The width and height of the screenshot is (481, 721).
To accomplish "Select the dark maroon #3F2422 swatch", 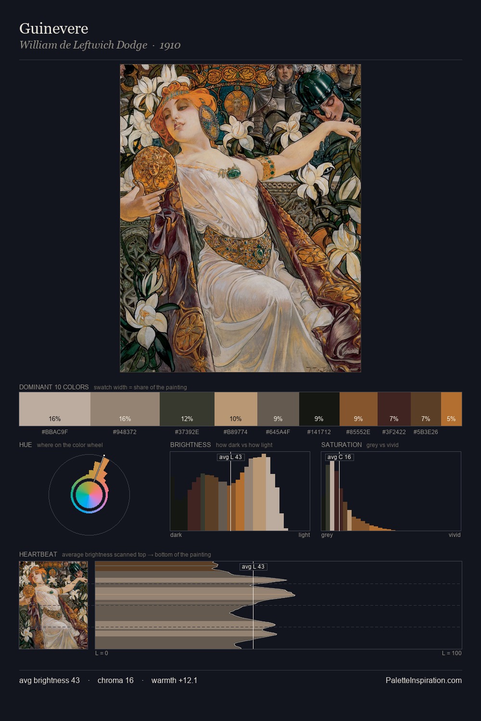I will [x=394, y=409].
